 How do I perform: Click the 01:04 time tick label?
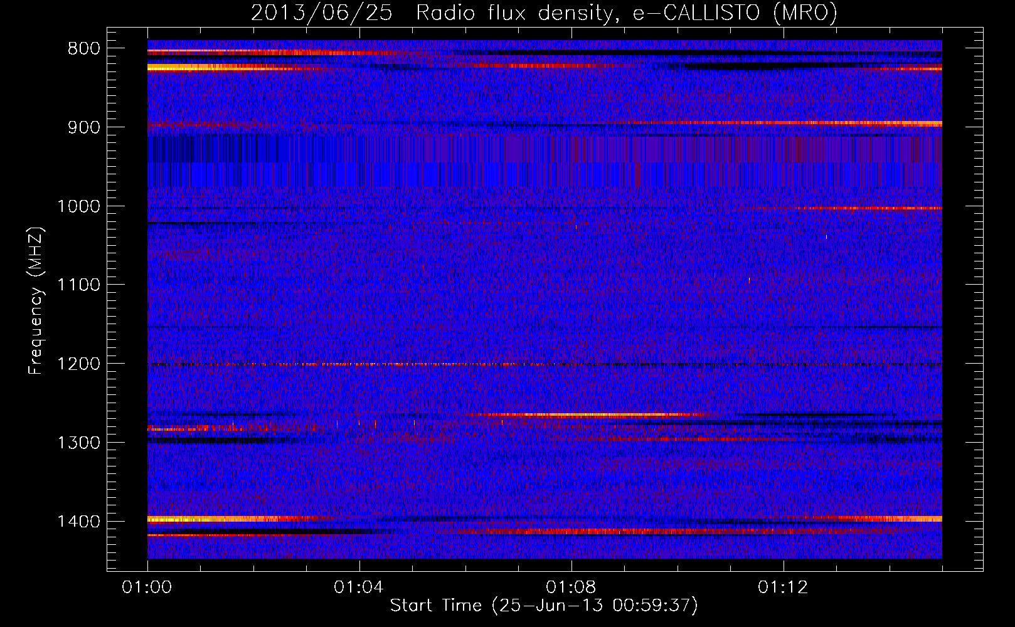pyautogui.click(x=359, y=587)
